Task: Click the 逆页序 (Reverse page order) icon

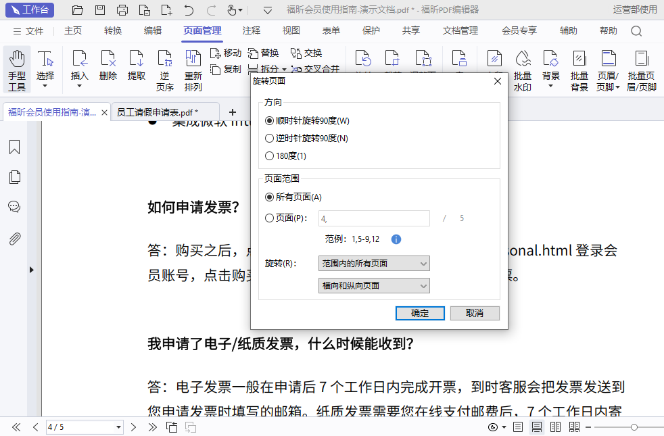Action: click(165, 64)
